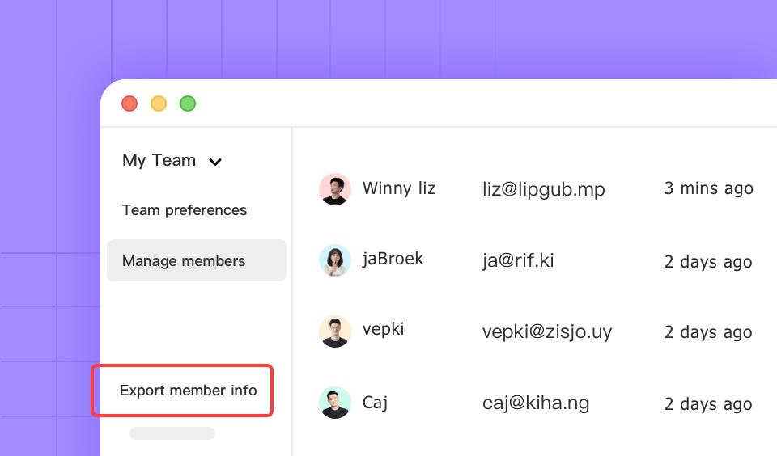Select vepki's profile avatar
The width and height of the screenshot is (777, 456).
(x=335, y=331)
